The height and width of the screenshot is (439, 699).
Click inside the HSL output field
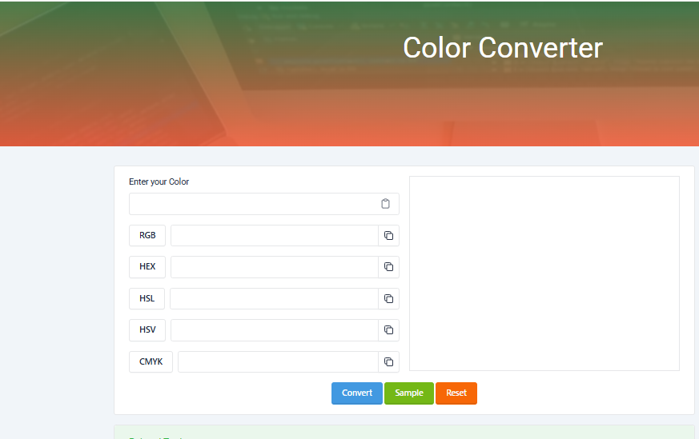[274, 299]
